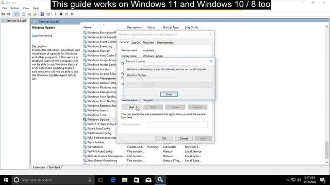330x185 pixels.
Task: Open the Windows Start menu button
Action: pyautogui.click(x=6, y=180)
